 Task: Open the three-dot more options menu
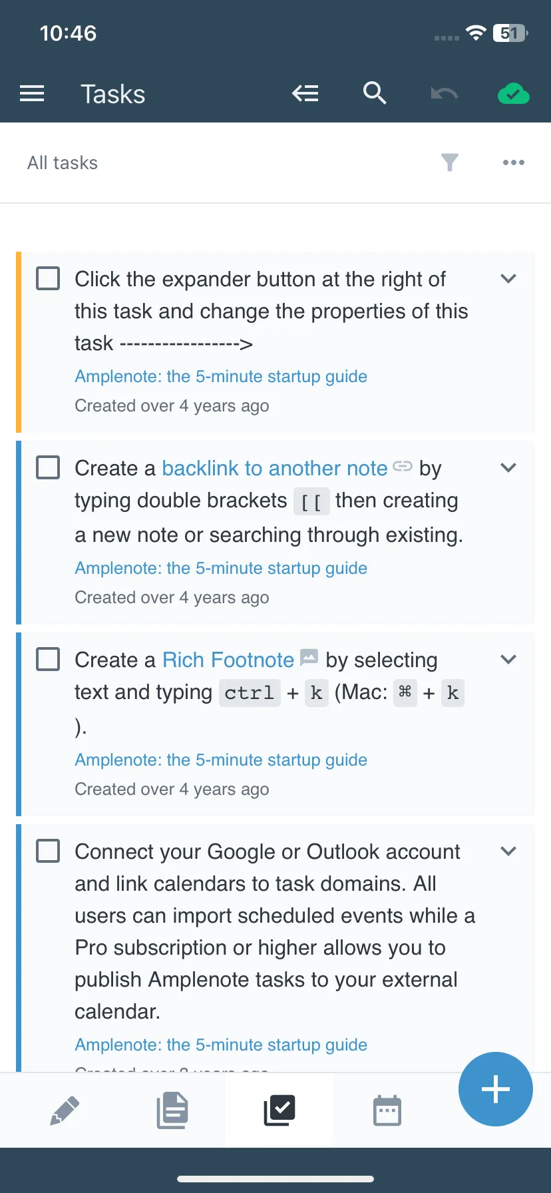pyautogui.click(x=514, y=162)
